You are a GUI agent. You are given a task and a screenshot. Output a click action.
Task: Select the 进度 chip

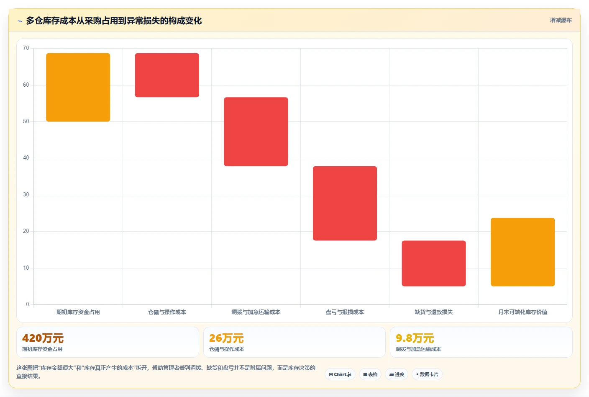click(397, 374)
